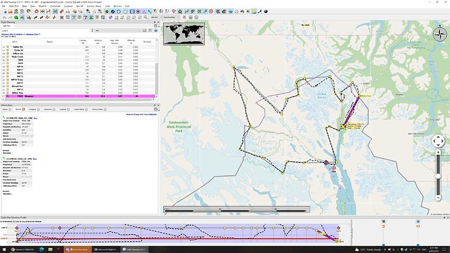Open the map projection dropdown in toolbar
Image resolution: width=450 pixels, height=253 pixels.
(x=156, y=18)
